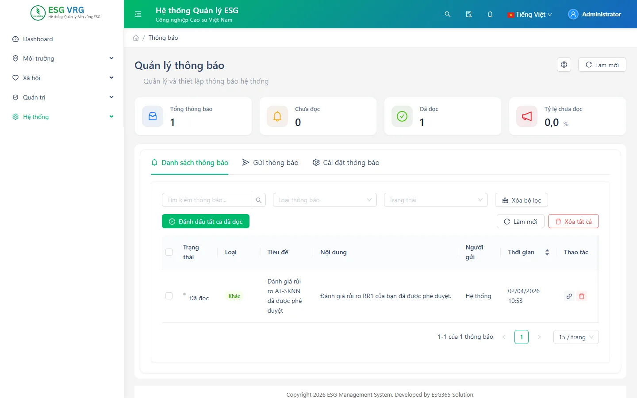Switch to Cài đặt thông báo tab

pos(346,163)
